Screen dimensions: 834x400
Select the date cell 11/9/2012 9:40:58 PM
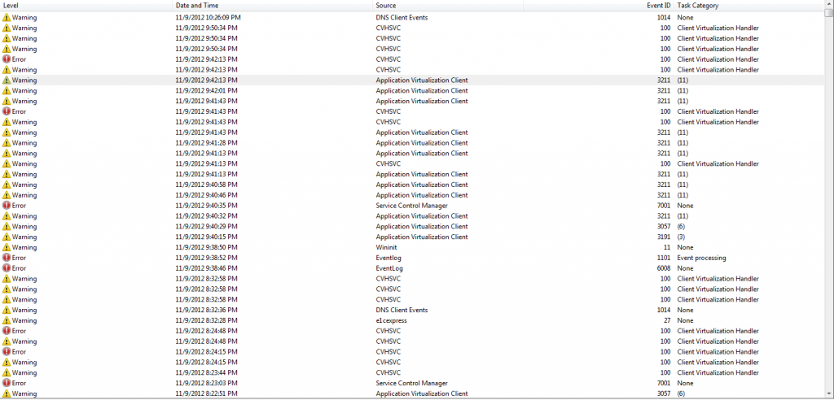[206, 185]
